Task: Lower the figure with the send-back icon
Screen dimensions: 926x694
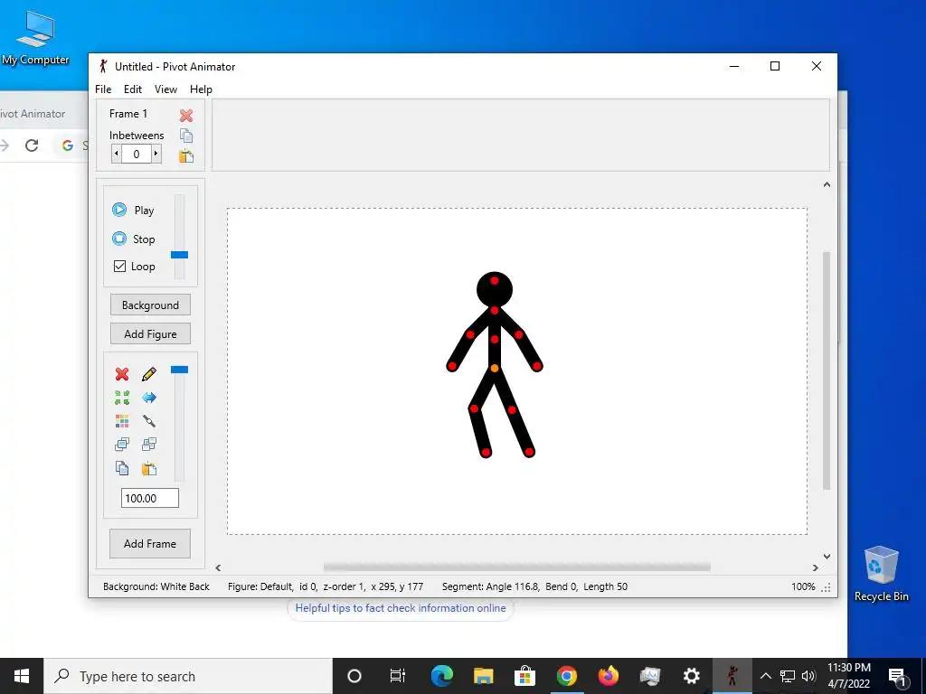Action: (x=149, y=445)
